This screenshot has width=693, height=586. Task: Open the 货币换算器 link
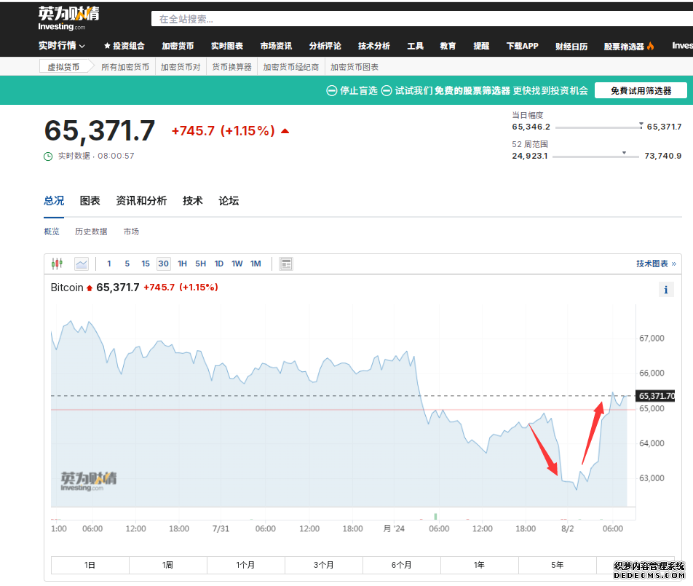tap(231, 67)
